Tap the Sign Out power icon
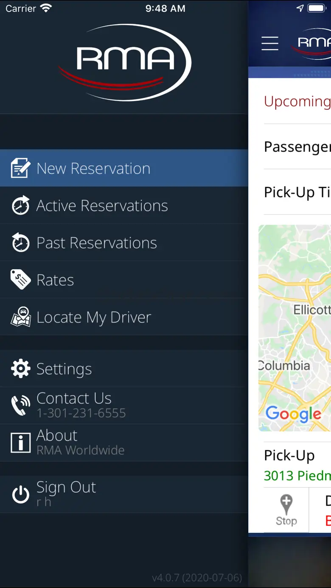The width and height of the screenshot is (331, 588). click(20, 494)
